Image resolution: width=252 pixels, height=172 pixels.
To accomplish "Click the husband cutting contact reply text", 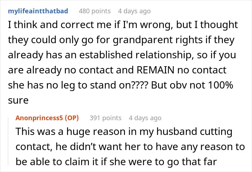I will coord(130,146).
